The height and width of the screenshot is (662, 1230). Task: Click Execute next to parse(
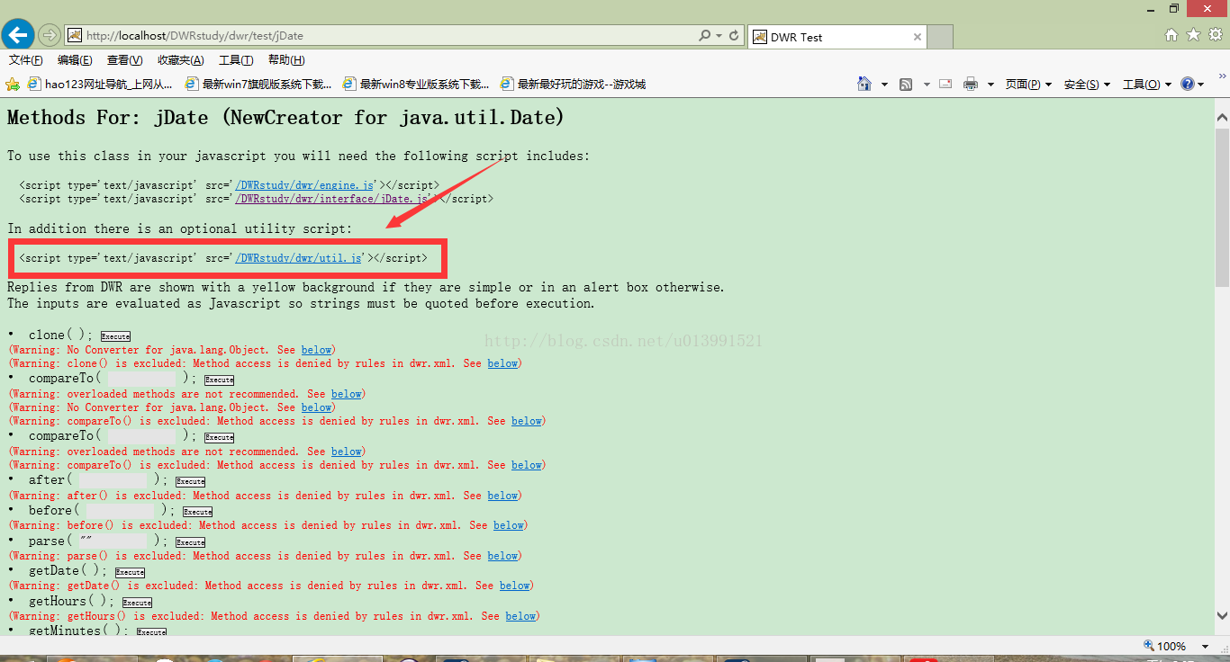190,542
